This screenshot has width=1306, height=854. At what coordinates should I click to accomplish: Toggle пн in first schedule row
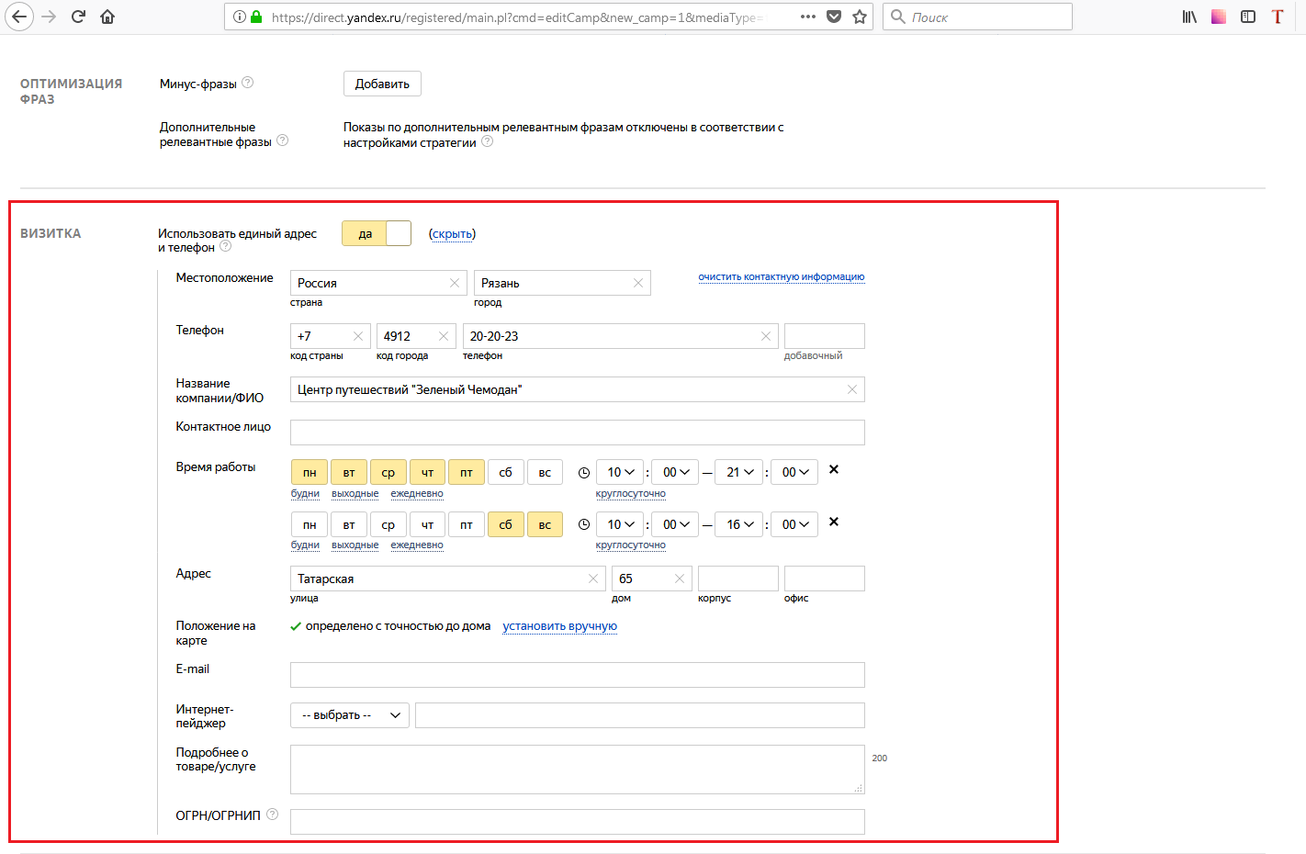click(x=310, y=472)
